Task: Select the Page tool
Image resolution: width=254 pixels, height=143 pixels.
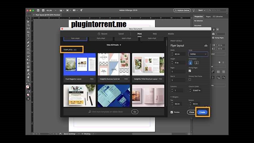Action: (x=28, y=25)
